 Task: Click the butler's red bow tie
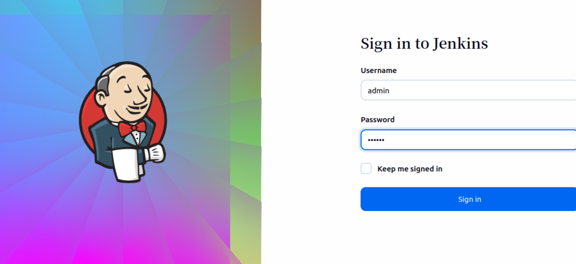click(x=132, y=128)
